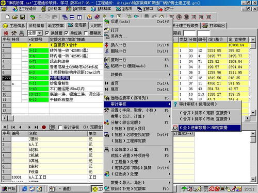This screenshot has width=258, height=193.
Task: Toggle the 单位换 checkbox
Action: (67, 33)
